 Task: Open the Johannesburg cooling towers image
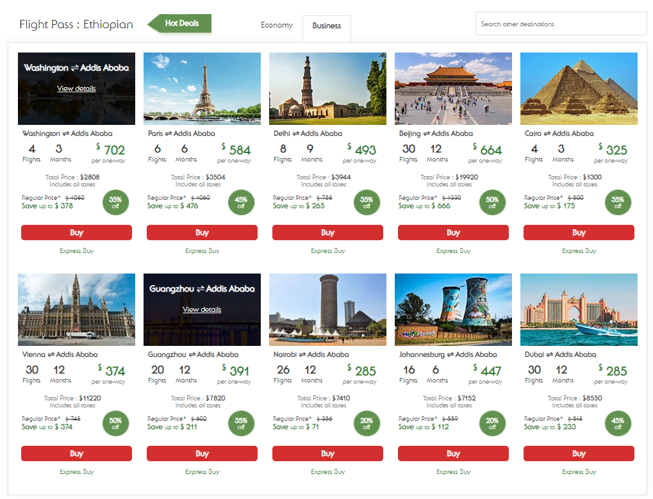coord(454,309)
